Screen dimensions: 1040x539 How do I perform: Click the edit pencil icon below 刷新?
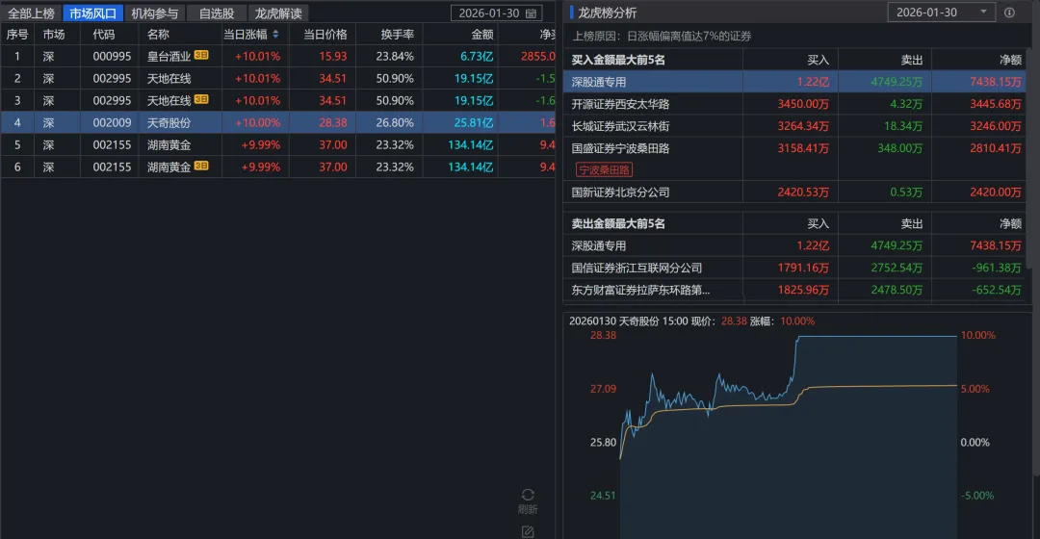(x=528, y=530)
